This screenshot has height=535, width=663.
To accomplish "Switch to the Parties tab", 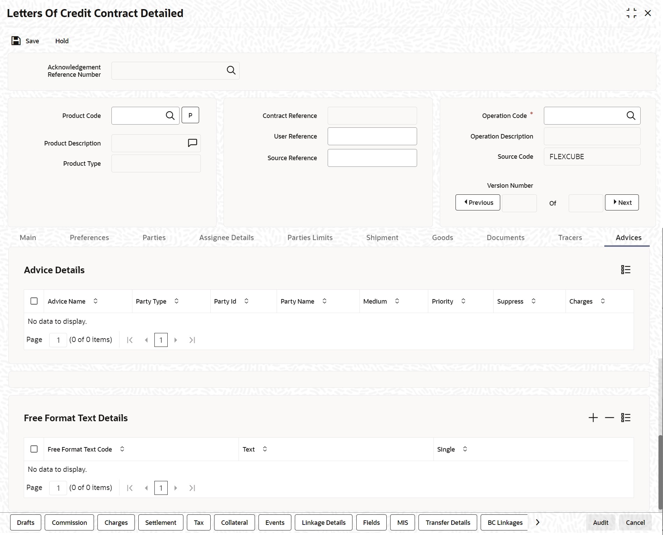I will click(154, 238).
